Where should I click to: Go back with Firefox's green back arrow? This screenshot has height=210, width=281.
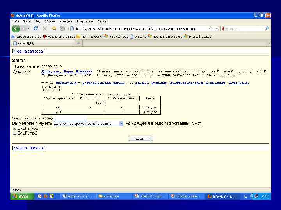16,28
